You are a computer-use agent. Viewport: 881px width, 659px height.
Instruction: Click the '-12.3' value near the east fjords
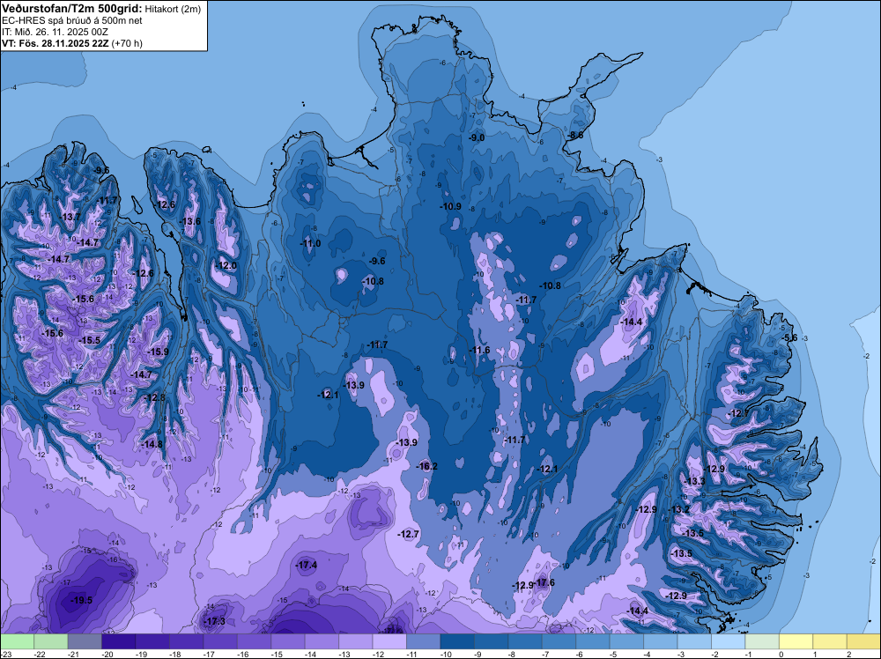(737, 413)
